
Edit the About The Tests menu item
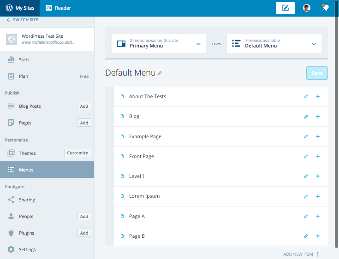(x=306, y=96)
